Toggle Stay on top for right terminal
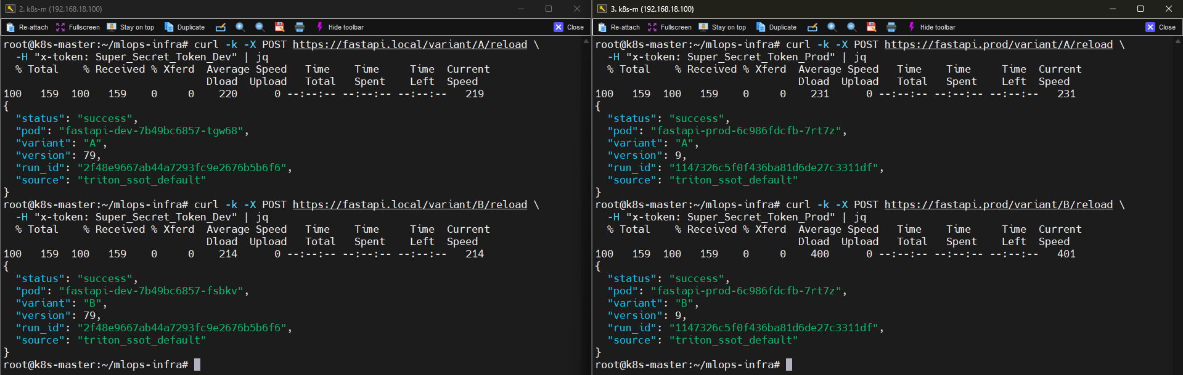This screenshot has width=1183, height=375. pyautogui.click(x=722, y=27)
